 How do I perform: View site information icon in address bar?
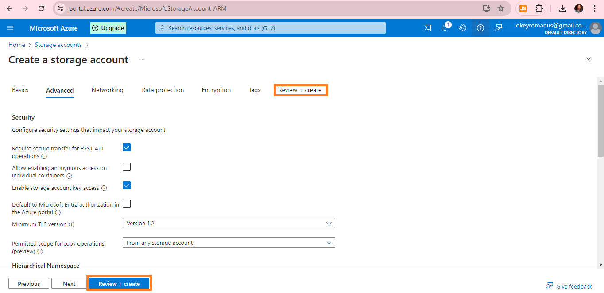(x=61, y=8)
